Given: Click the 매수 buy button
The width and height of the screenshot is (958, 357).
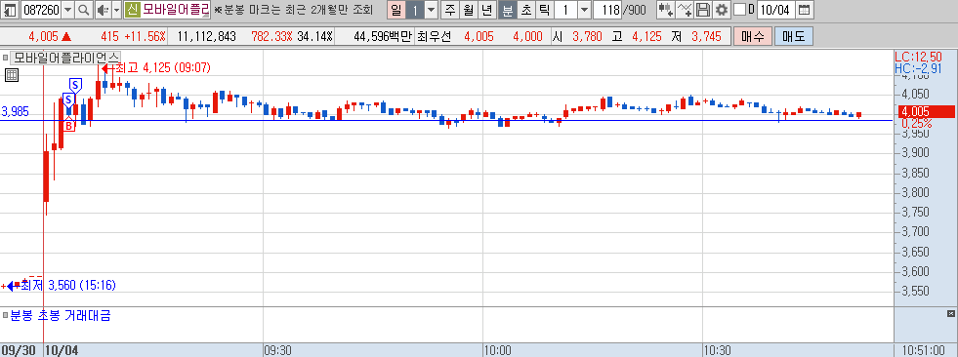Looking at the screenshot, I should coord(753,37).
